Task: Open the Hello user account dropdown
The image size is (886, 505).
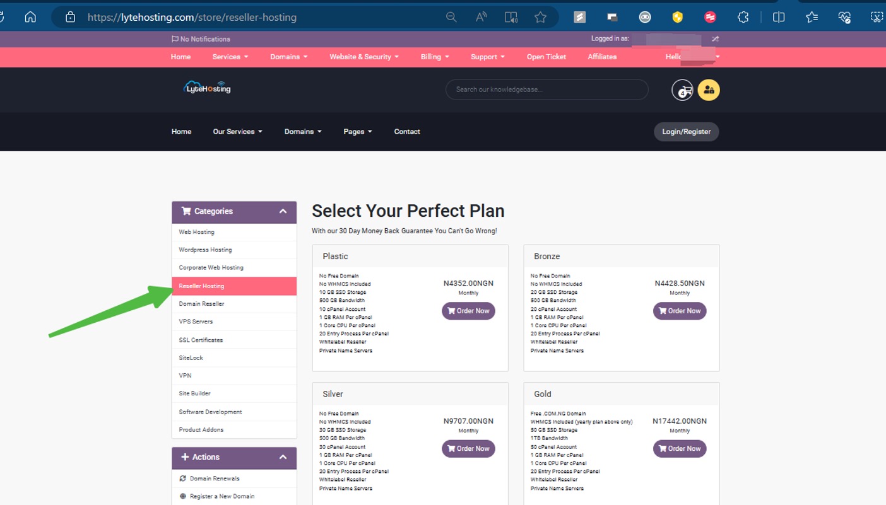Action: [692, 57]
